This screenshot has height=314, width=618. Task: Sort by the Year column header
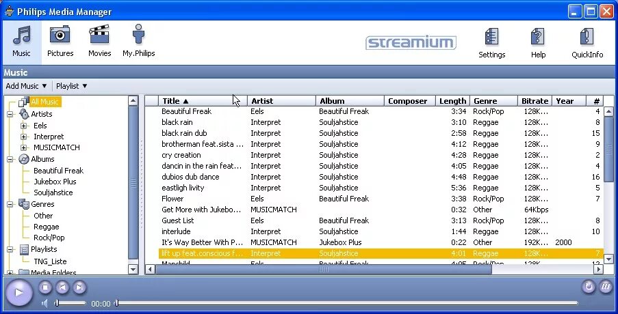pos(569,101)
